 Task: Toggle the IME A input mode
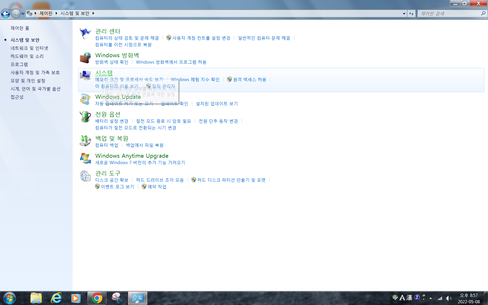click(x=402, y=297)
